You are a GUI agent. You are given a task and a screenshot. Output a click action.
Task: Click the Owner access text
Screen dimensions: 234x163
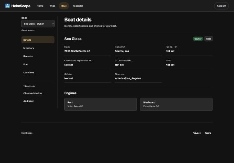click(28, 30)
